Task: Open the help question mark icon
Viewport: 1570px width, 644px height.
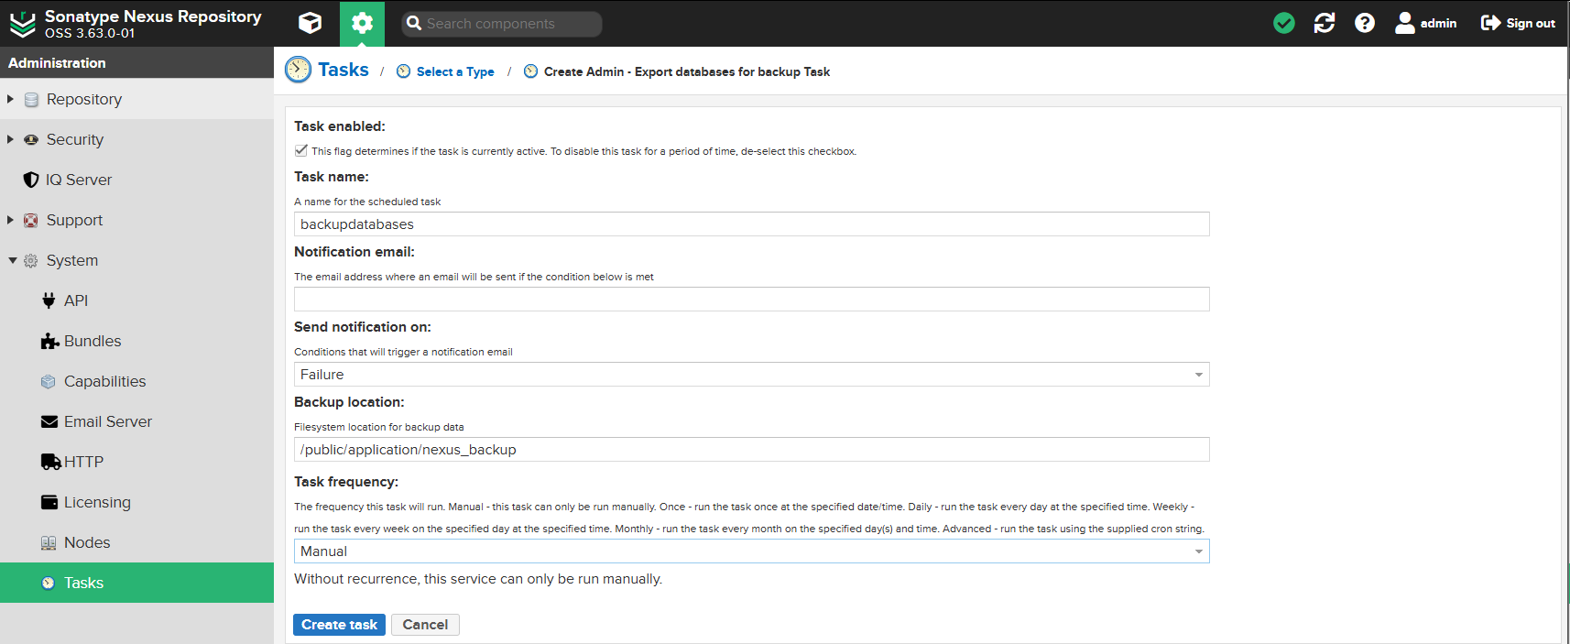Action: coord(1365,23)
